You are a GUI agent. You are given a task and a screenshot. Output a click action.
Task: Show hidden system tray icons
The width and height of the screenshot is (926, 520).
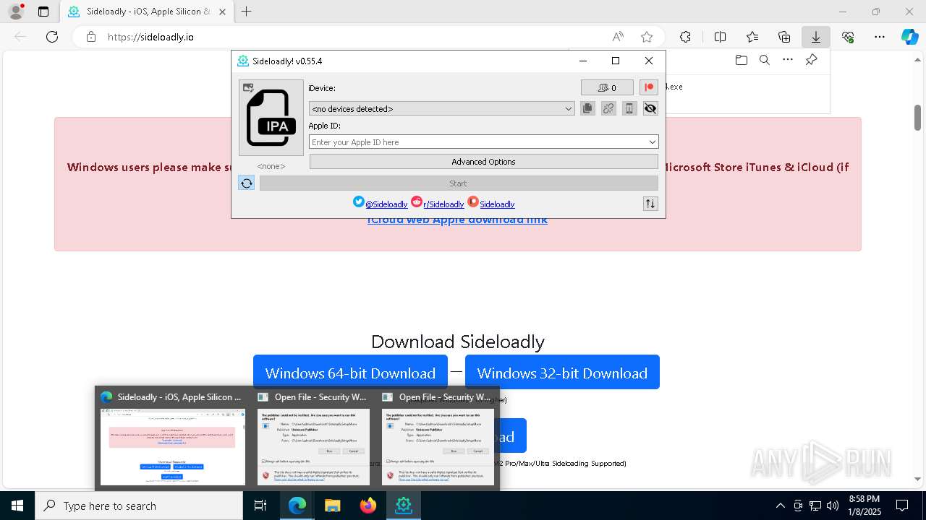pyautogui.click(x=780, y=506)
